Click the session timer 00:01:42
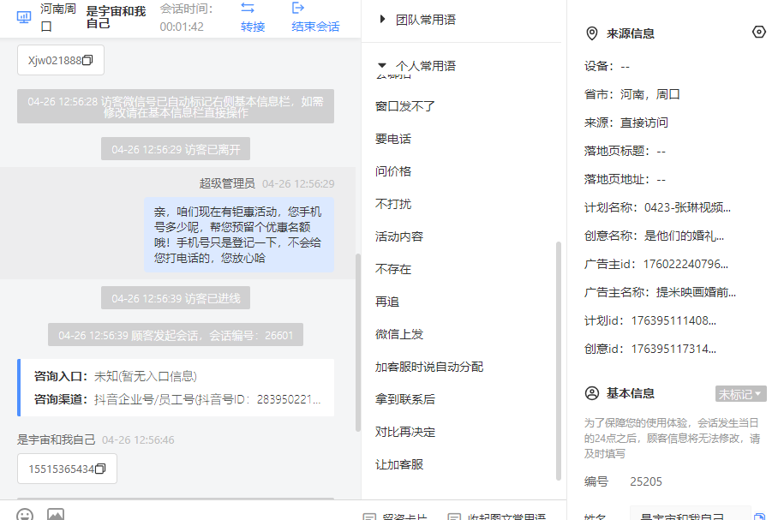Screen dimensions: 784x520 [182, 27]
